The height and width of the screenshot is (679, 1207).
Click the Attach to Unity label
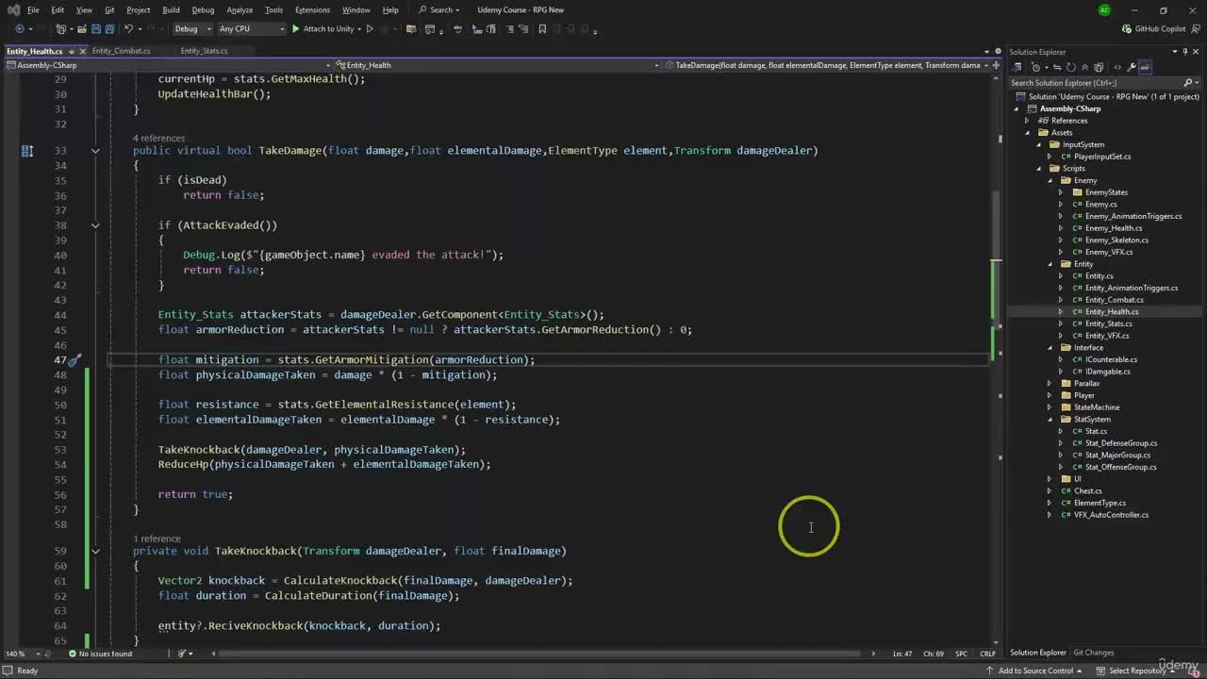coord(328,29)
